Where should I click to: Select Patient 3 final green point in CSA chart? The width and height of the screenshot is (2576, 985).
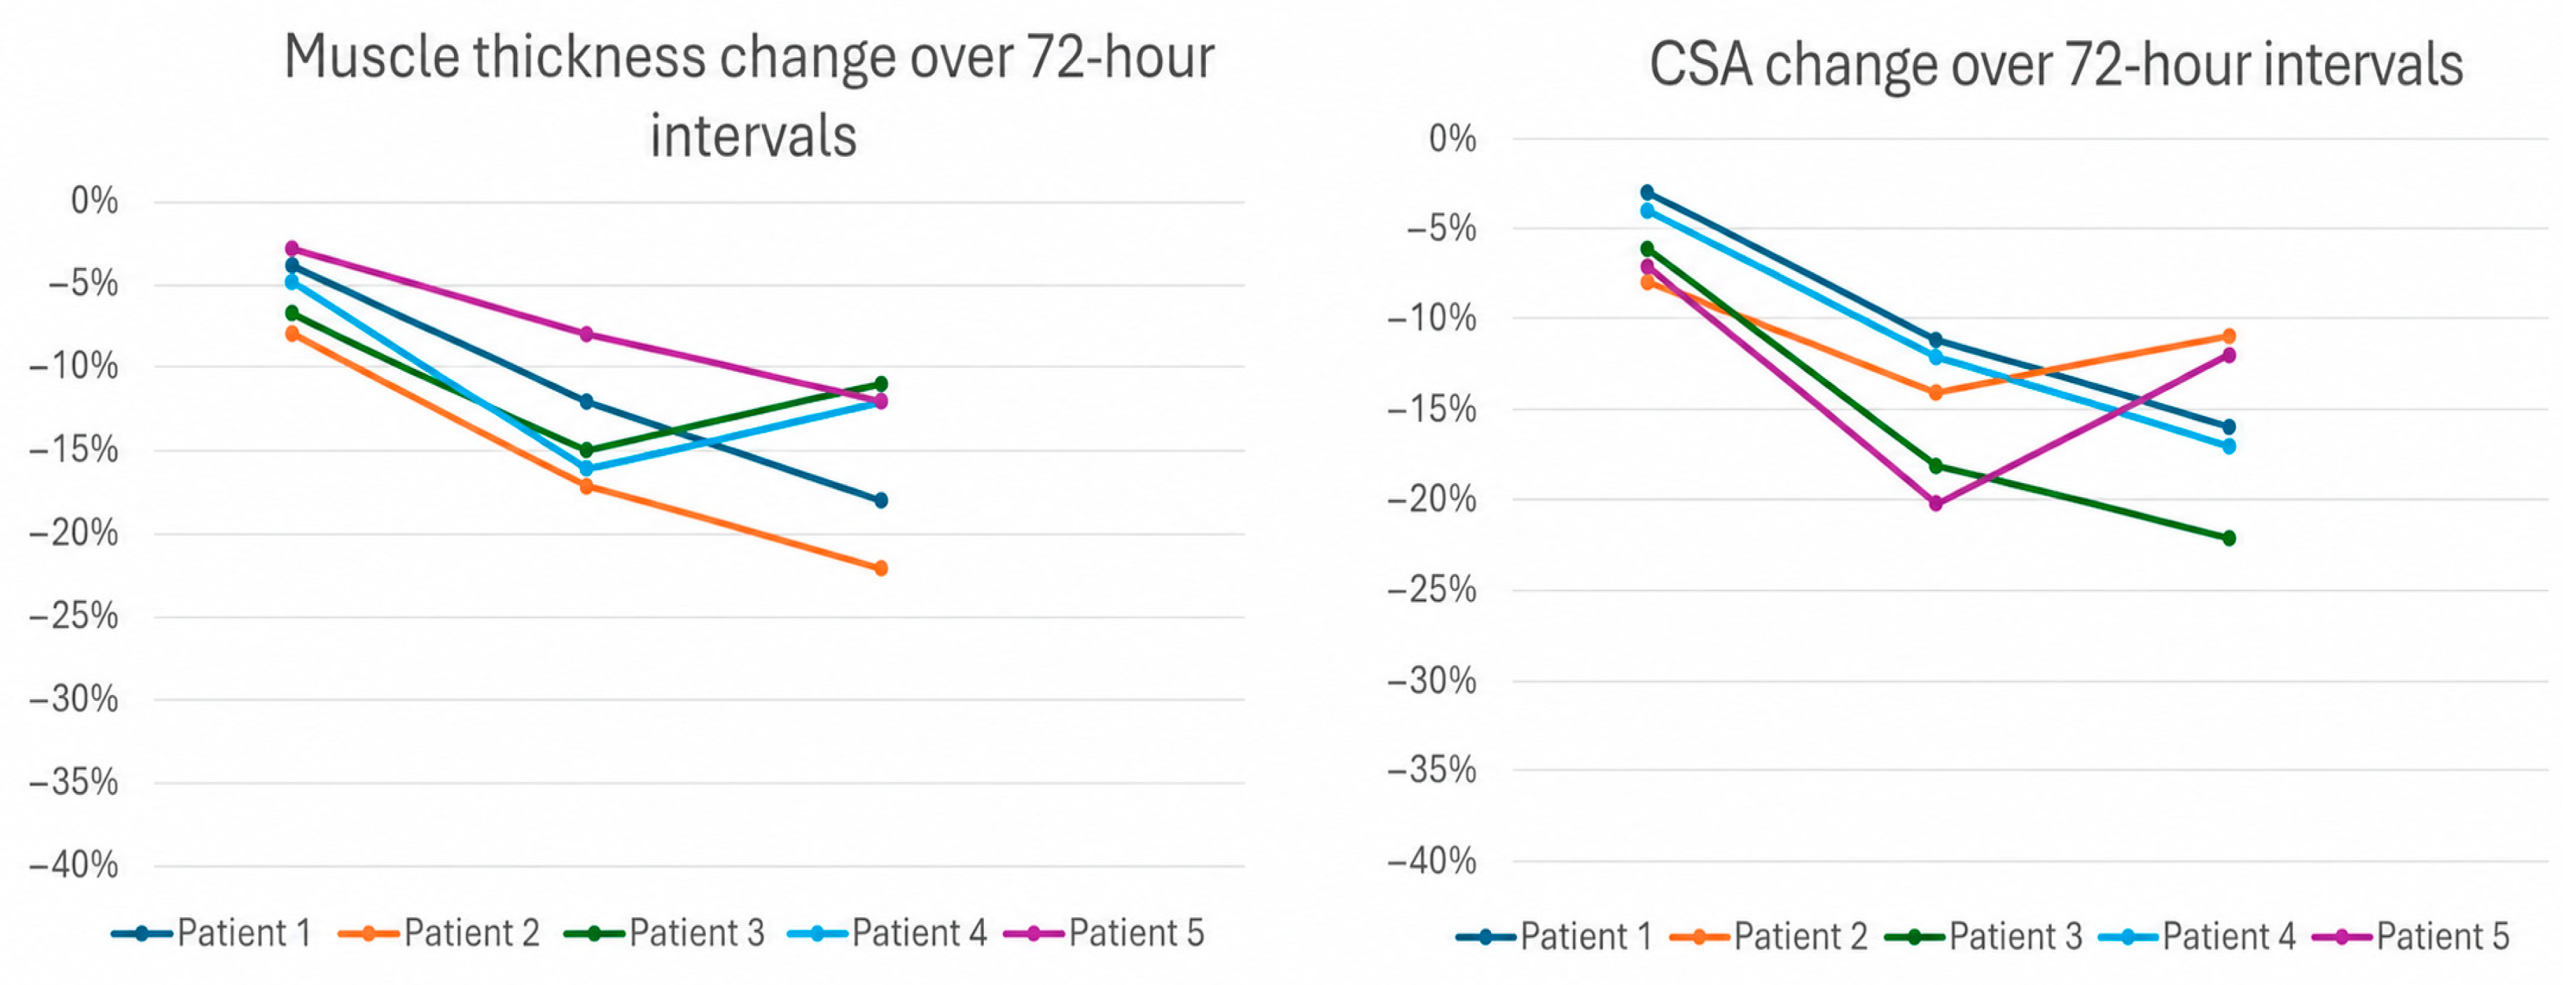pyautogui.click(x=2229, y=538)
